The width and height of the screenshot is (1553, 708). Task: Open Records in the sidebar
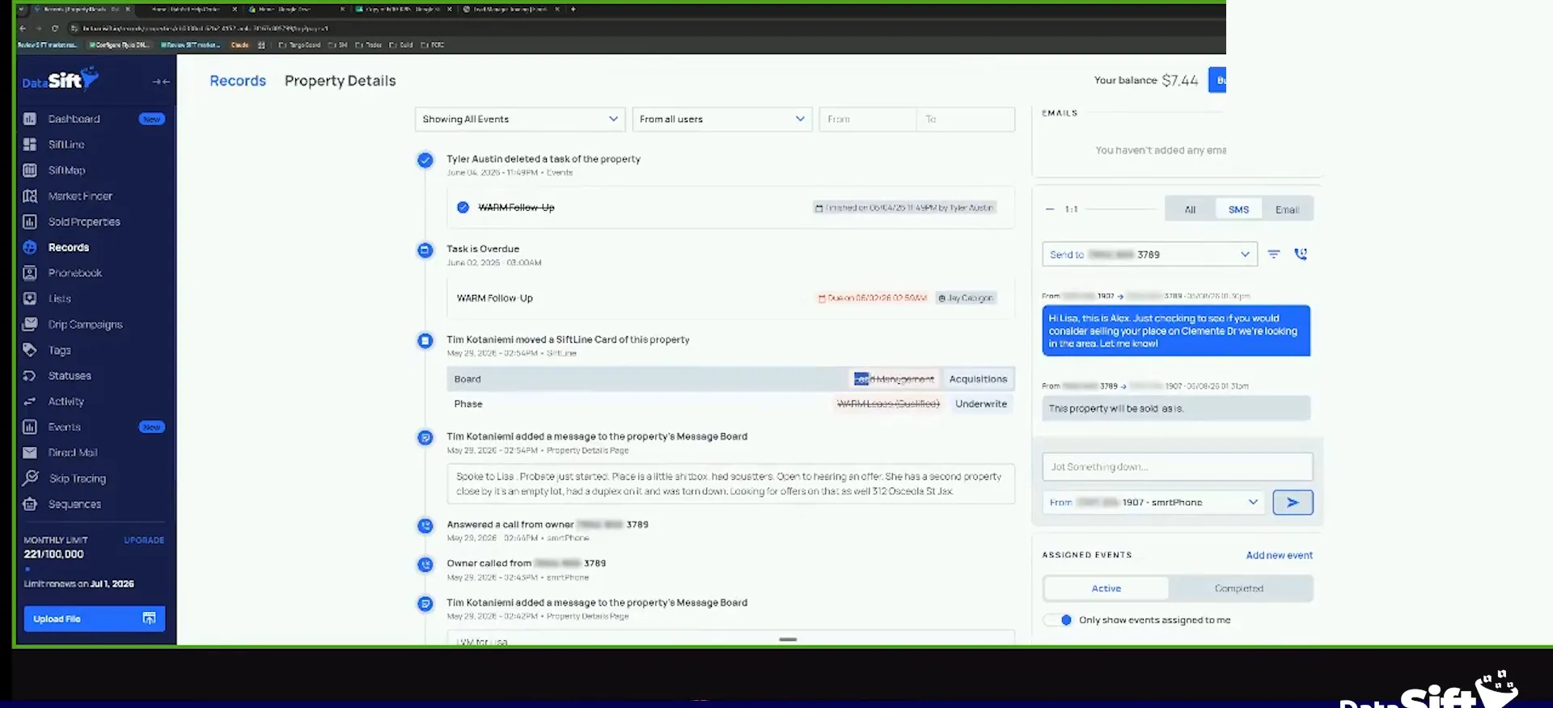click(x=68, y=247)
